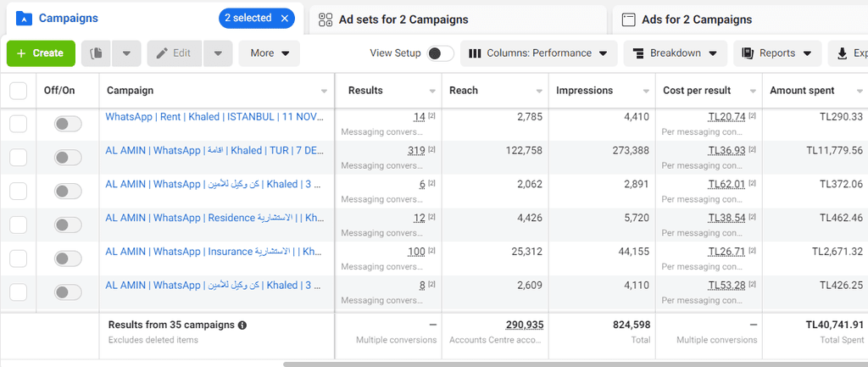The width and height of the screenshot is (868, 367).
Task: Turn on the campaign spending TL11,779.56
Action: coord(68,158)
